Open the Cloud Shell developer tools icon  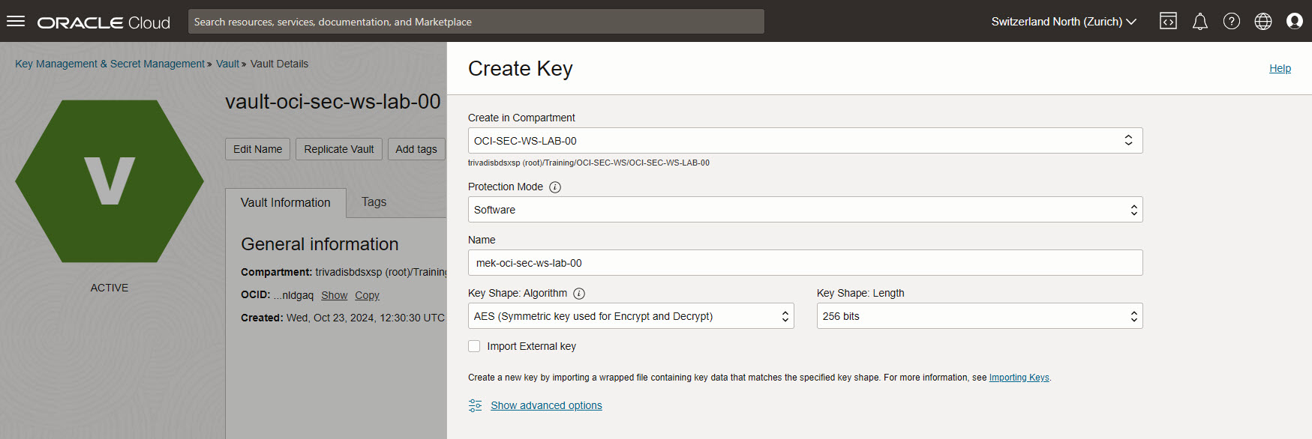tap(1168, 21)
